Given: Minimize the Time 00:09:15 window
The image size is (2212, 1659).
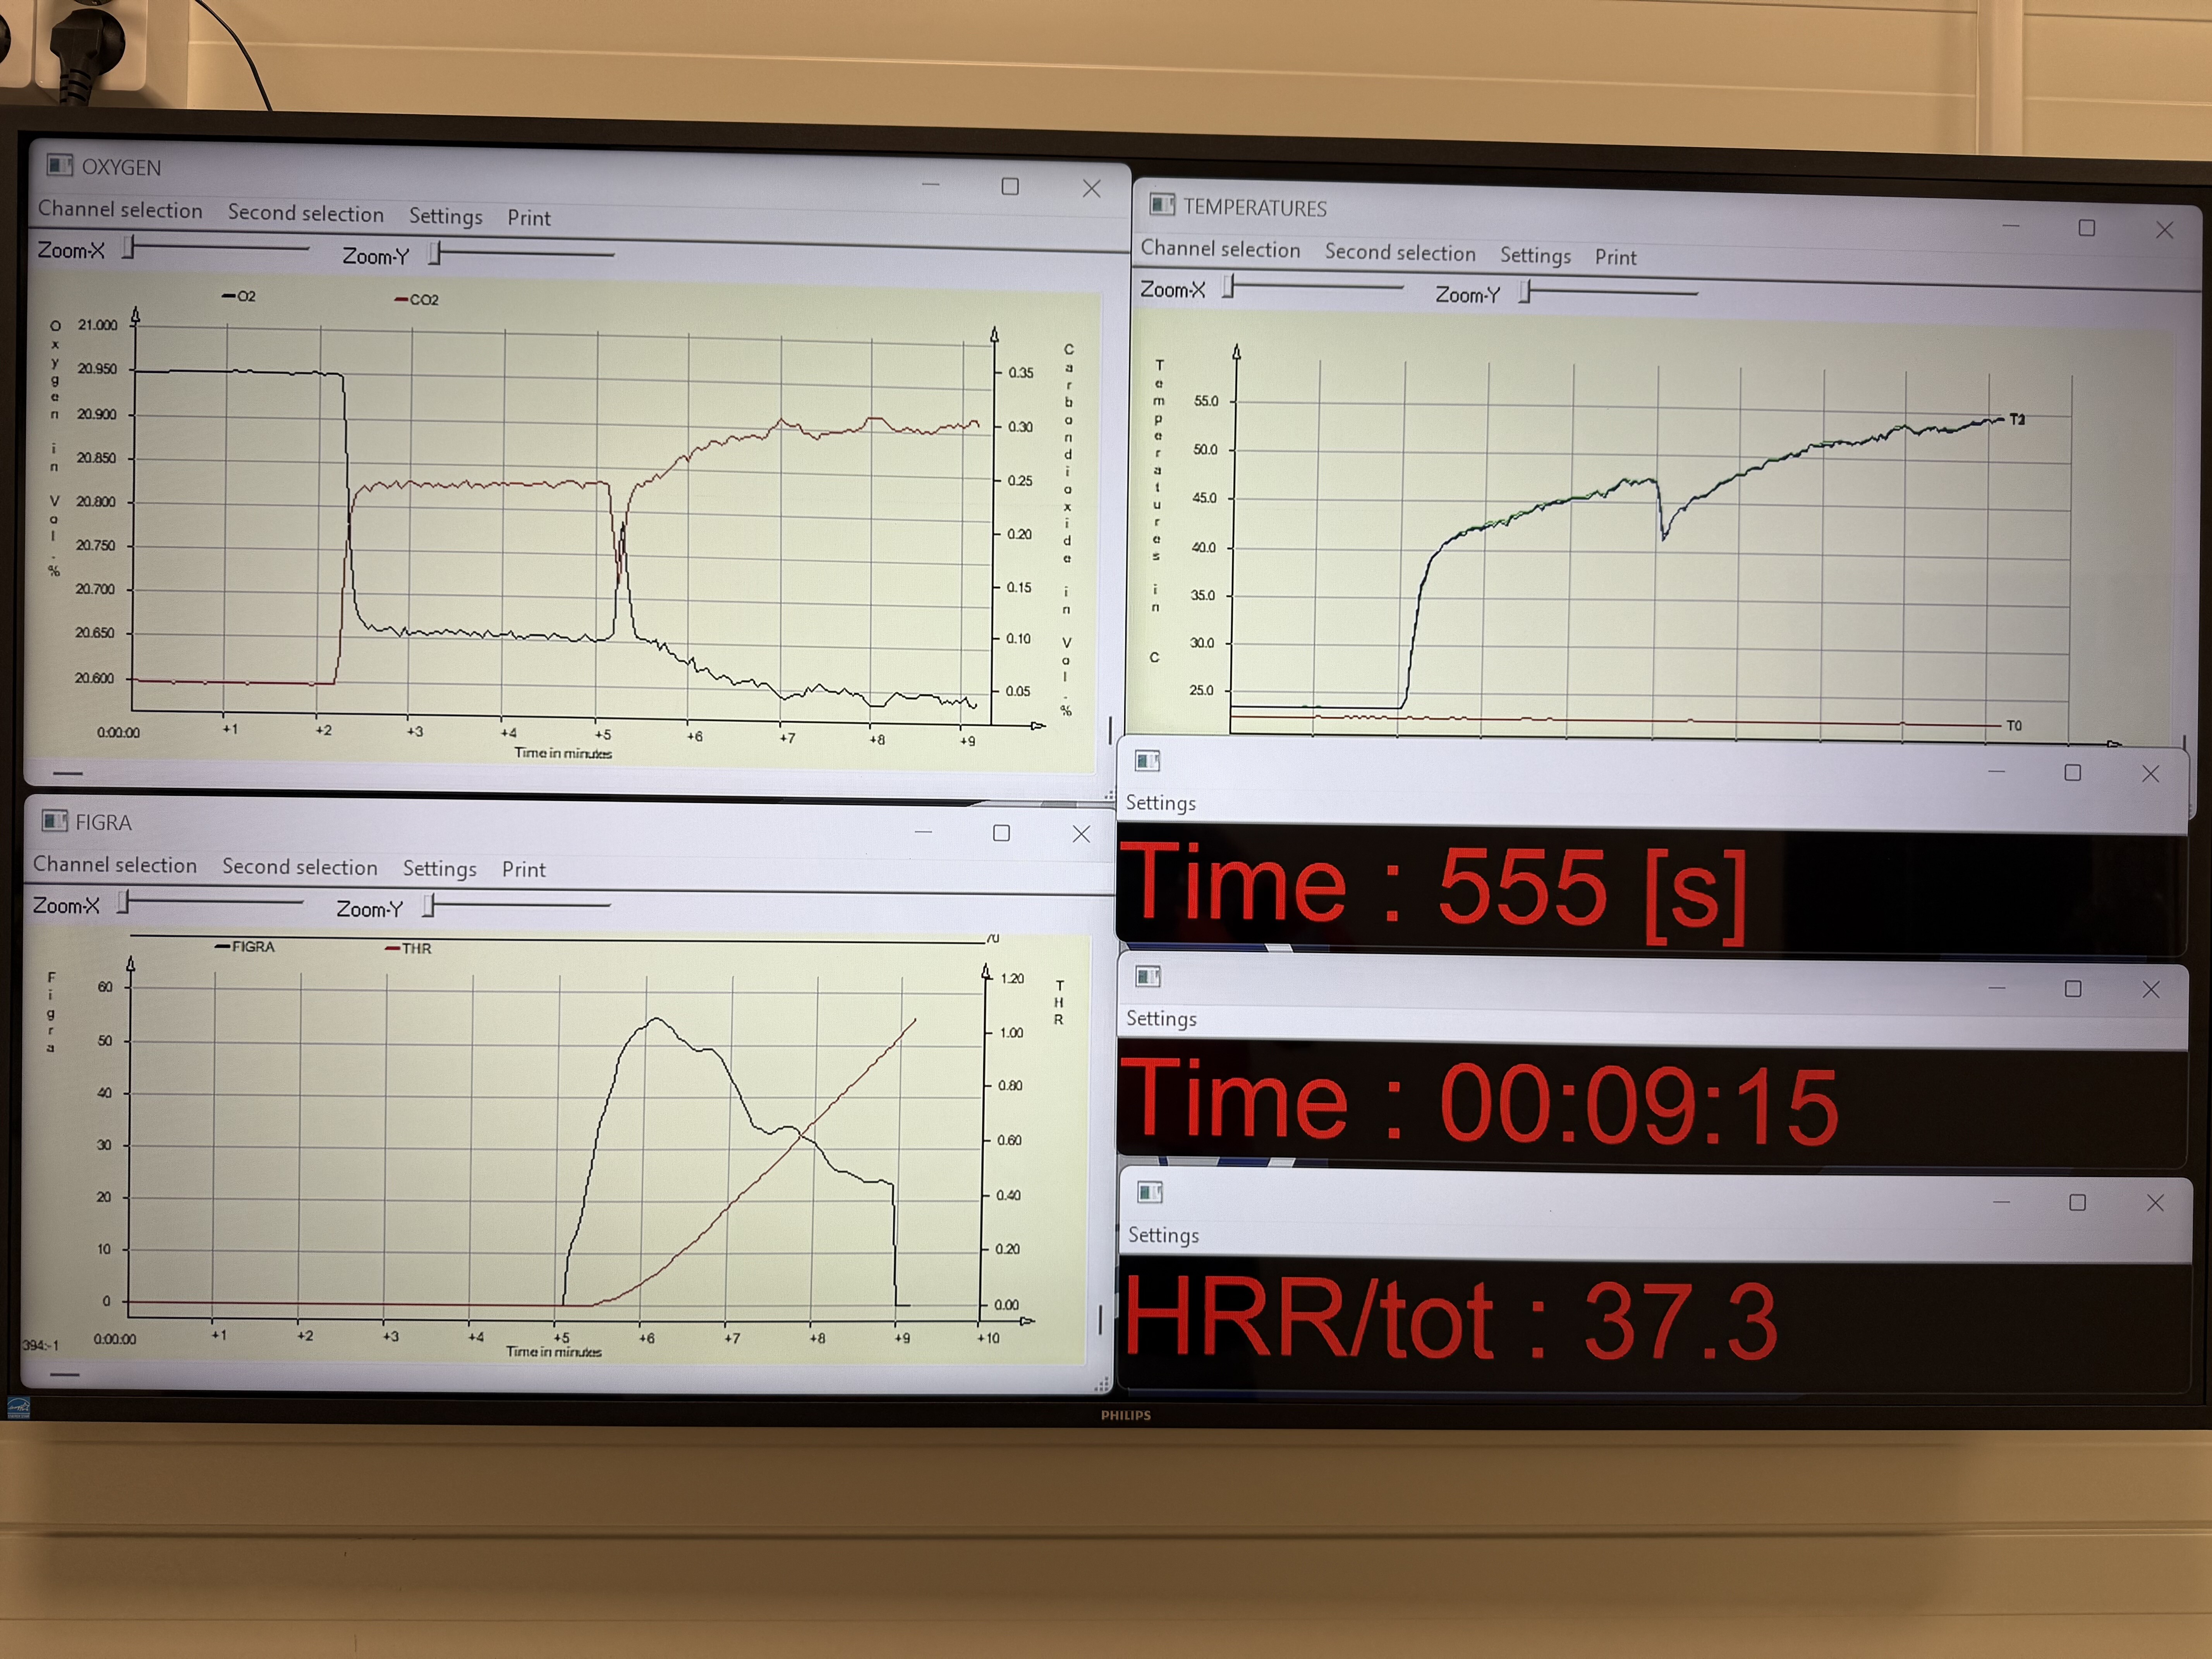Looking at the screenshot, I should tap(1997, 988).
